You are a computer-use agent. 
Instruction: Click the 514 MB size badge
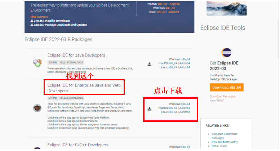pos(53,98)
